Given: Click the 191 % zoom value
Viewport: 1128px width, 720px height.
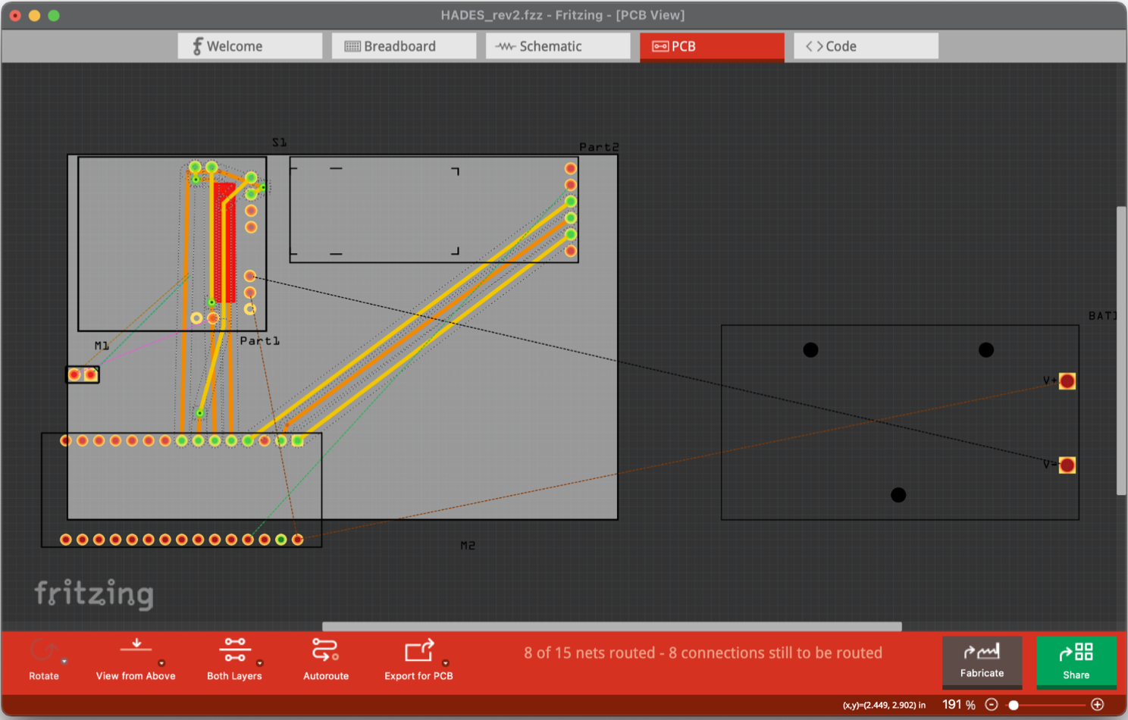Looking at the screenshot, I should 958,705.
